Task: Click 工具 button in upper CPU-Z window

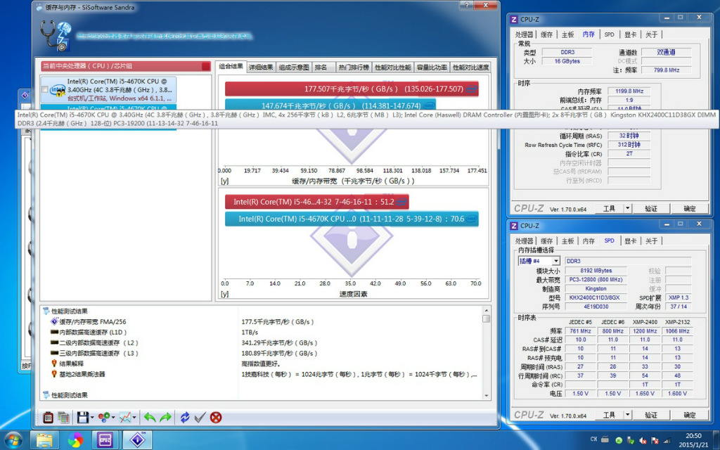Action: pyautogui.click(x=610, y=208)
